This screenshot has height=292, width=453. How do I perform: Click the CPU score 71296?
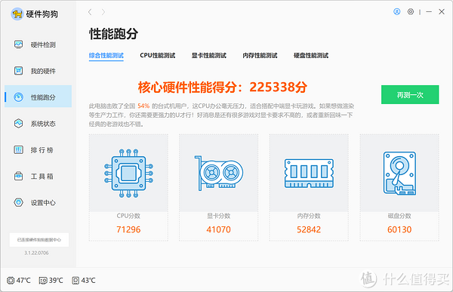pyautogui.click(x=128, y=229)
